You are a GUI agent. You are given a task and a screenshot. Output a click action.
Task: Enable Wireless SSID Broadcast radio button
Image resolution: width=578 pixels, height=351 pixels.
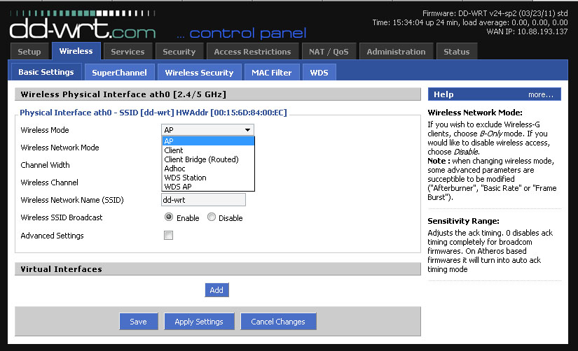[169, 217]
